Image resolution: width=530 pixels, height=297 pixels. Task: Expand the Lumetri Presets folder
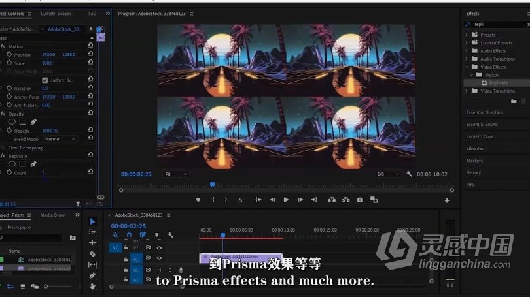tap(467, 43)
